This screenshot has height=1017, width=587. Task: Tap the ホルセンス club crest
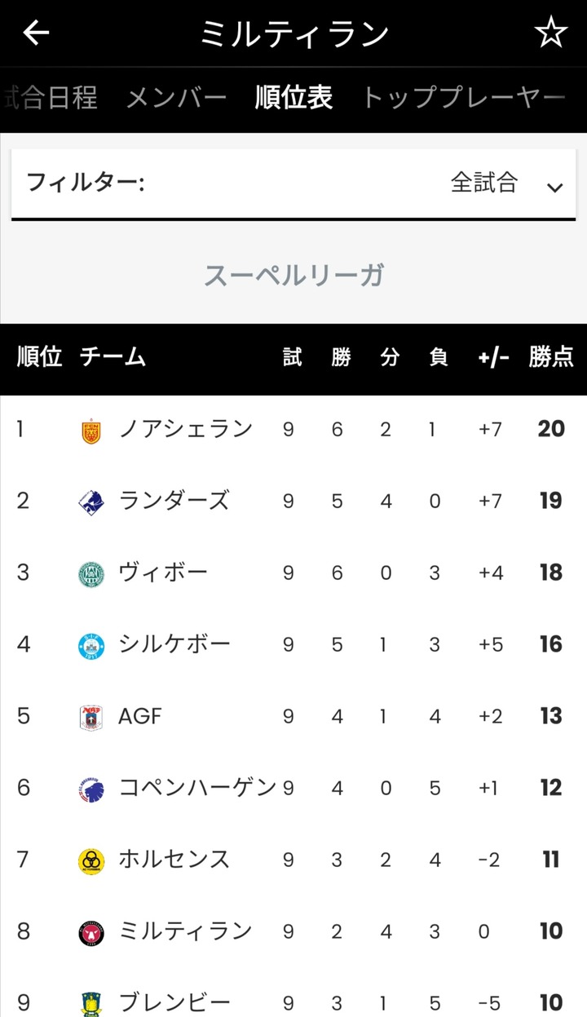pos(91,860)
